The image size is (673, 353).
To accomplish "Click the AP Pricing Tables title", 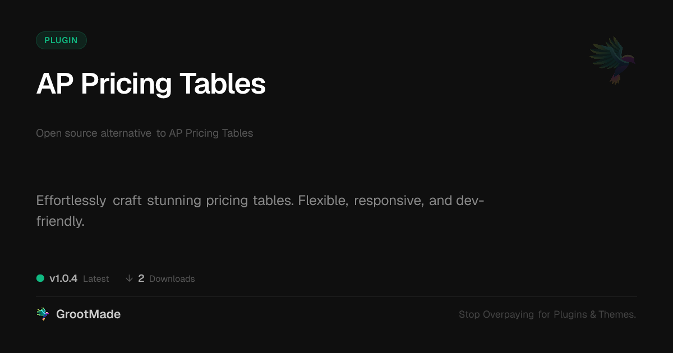I will pos(151,84).
